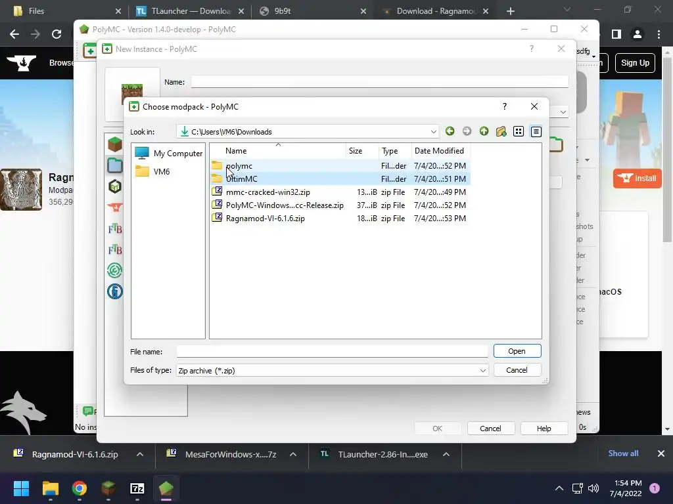Select the ATLauncher cube source icon
The image size is (673, 504).
(114, 186)
